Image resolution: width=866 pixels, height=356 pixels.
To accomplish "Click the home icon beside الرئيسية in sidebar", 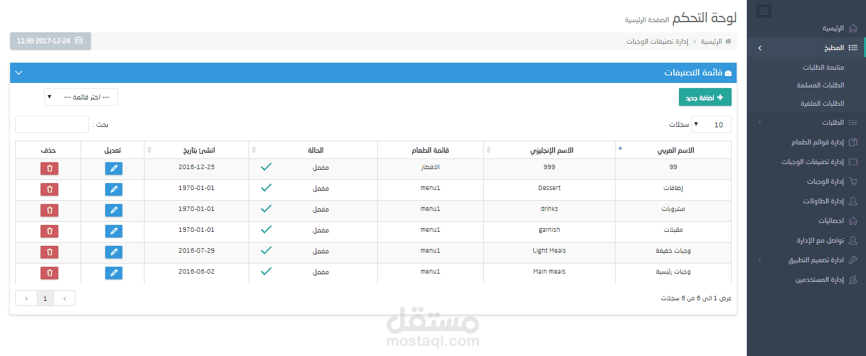I will [853, 29].
